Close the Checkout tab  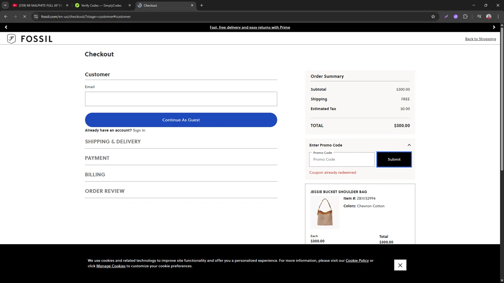pos(192,5)
